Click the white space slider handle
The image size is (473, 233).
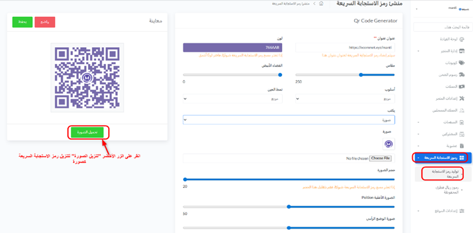coord(280,75)
